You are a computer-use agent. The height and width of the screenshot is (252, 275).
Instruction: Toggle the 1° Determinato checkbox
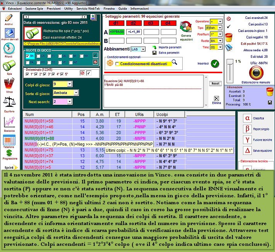[x=27, y=74]
